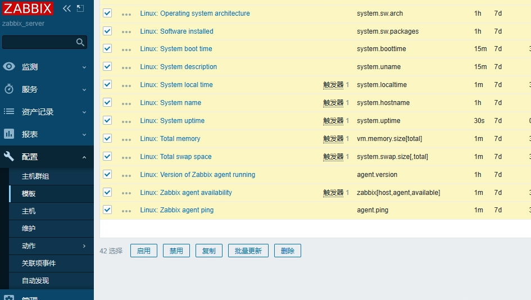Image resolution: width=531 pixels, height=300 pixels.
Task: Open three-dot menu for System boot time
Action: (126, 49)
